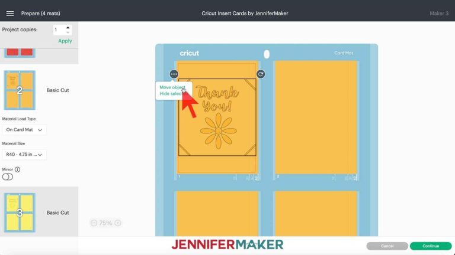Rotate the object with the rotate icon
The height and width of the screenshot is (255, 455).
click(261, 74)
